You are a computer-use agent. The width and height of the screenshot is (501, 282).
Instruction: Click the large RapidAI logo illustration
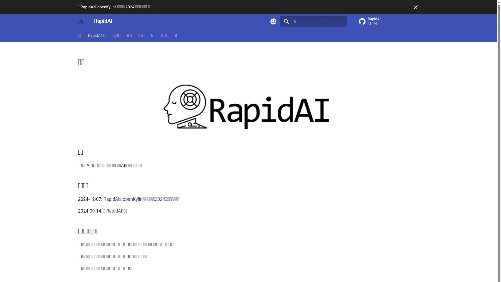246,107
